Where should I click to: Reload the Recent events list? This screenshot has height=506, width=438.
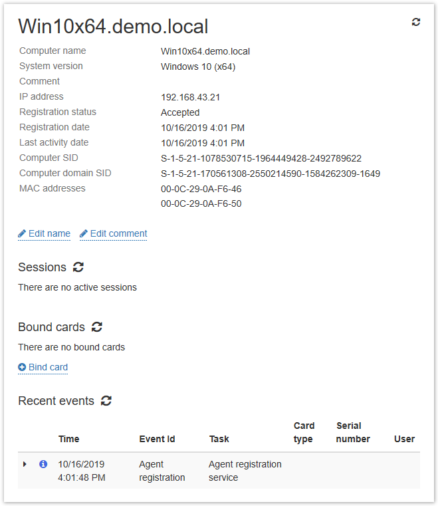[106, 401]
